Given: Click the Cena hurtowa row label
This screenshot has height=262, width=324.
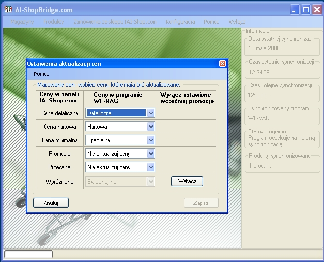Looking at the screenshot, I should click(60, 127).
